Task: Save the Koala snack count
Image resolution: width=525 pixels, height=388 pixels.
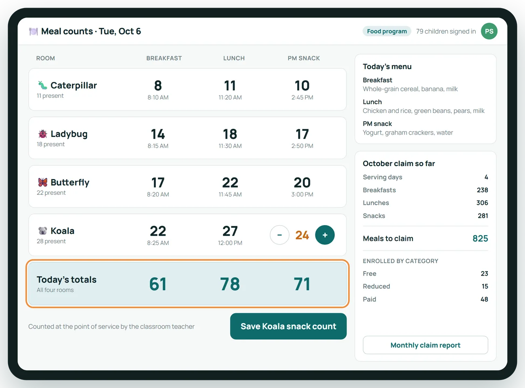Action: pos(288,326)
